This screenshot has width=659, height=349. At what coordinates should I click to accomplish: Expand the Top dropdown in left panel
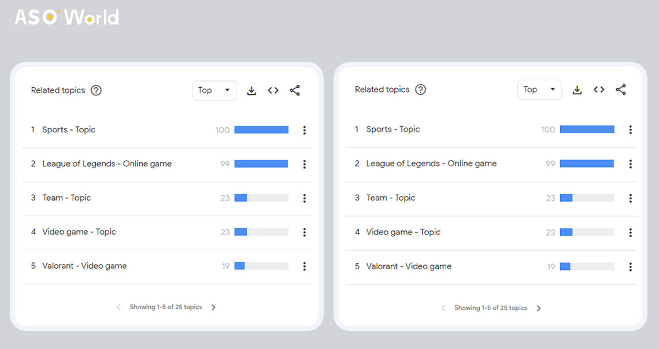point(214,90)
